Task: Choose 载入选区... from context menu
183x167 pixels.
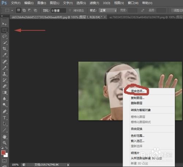Action: click(138, 141)
